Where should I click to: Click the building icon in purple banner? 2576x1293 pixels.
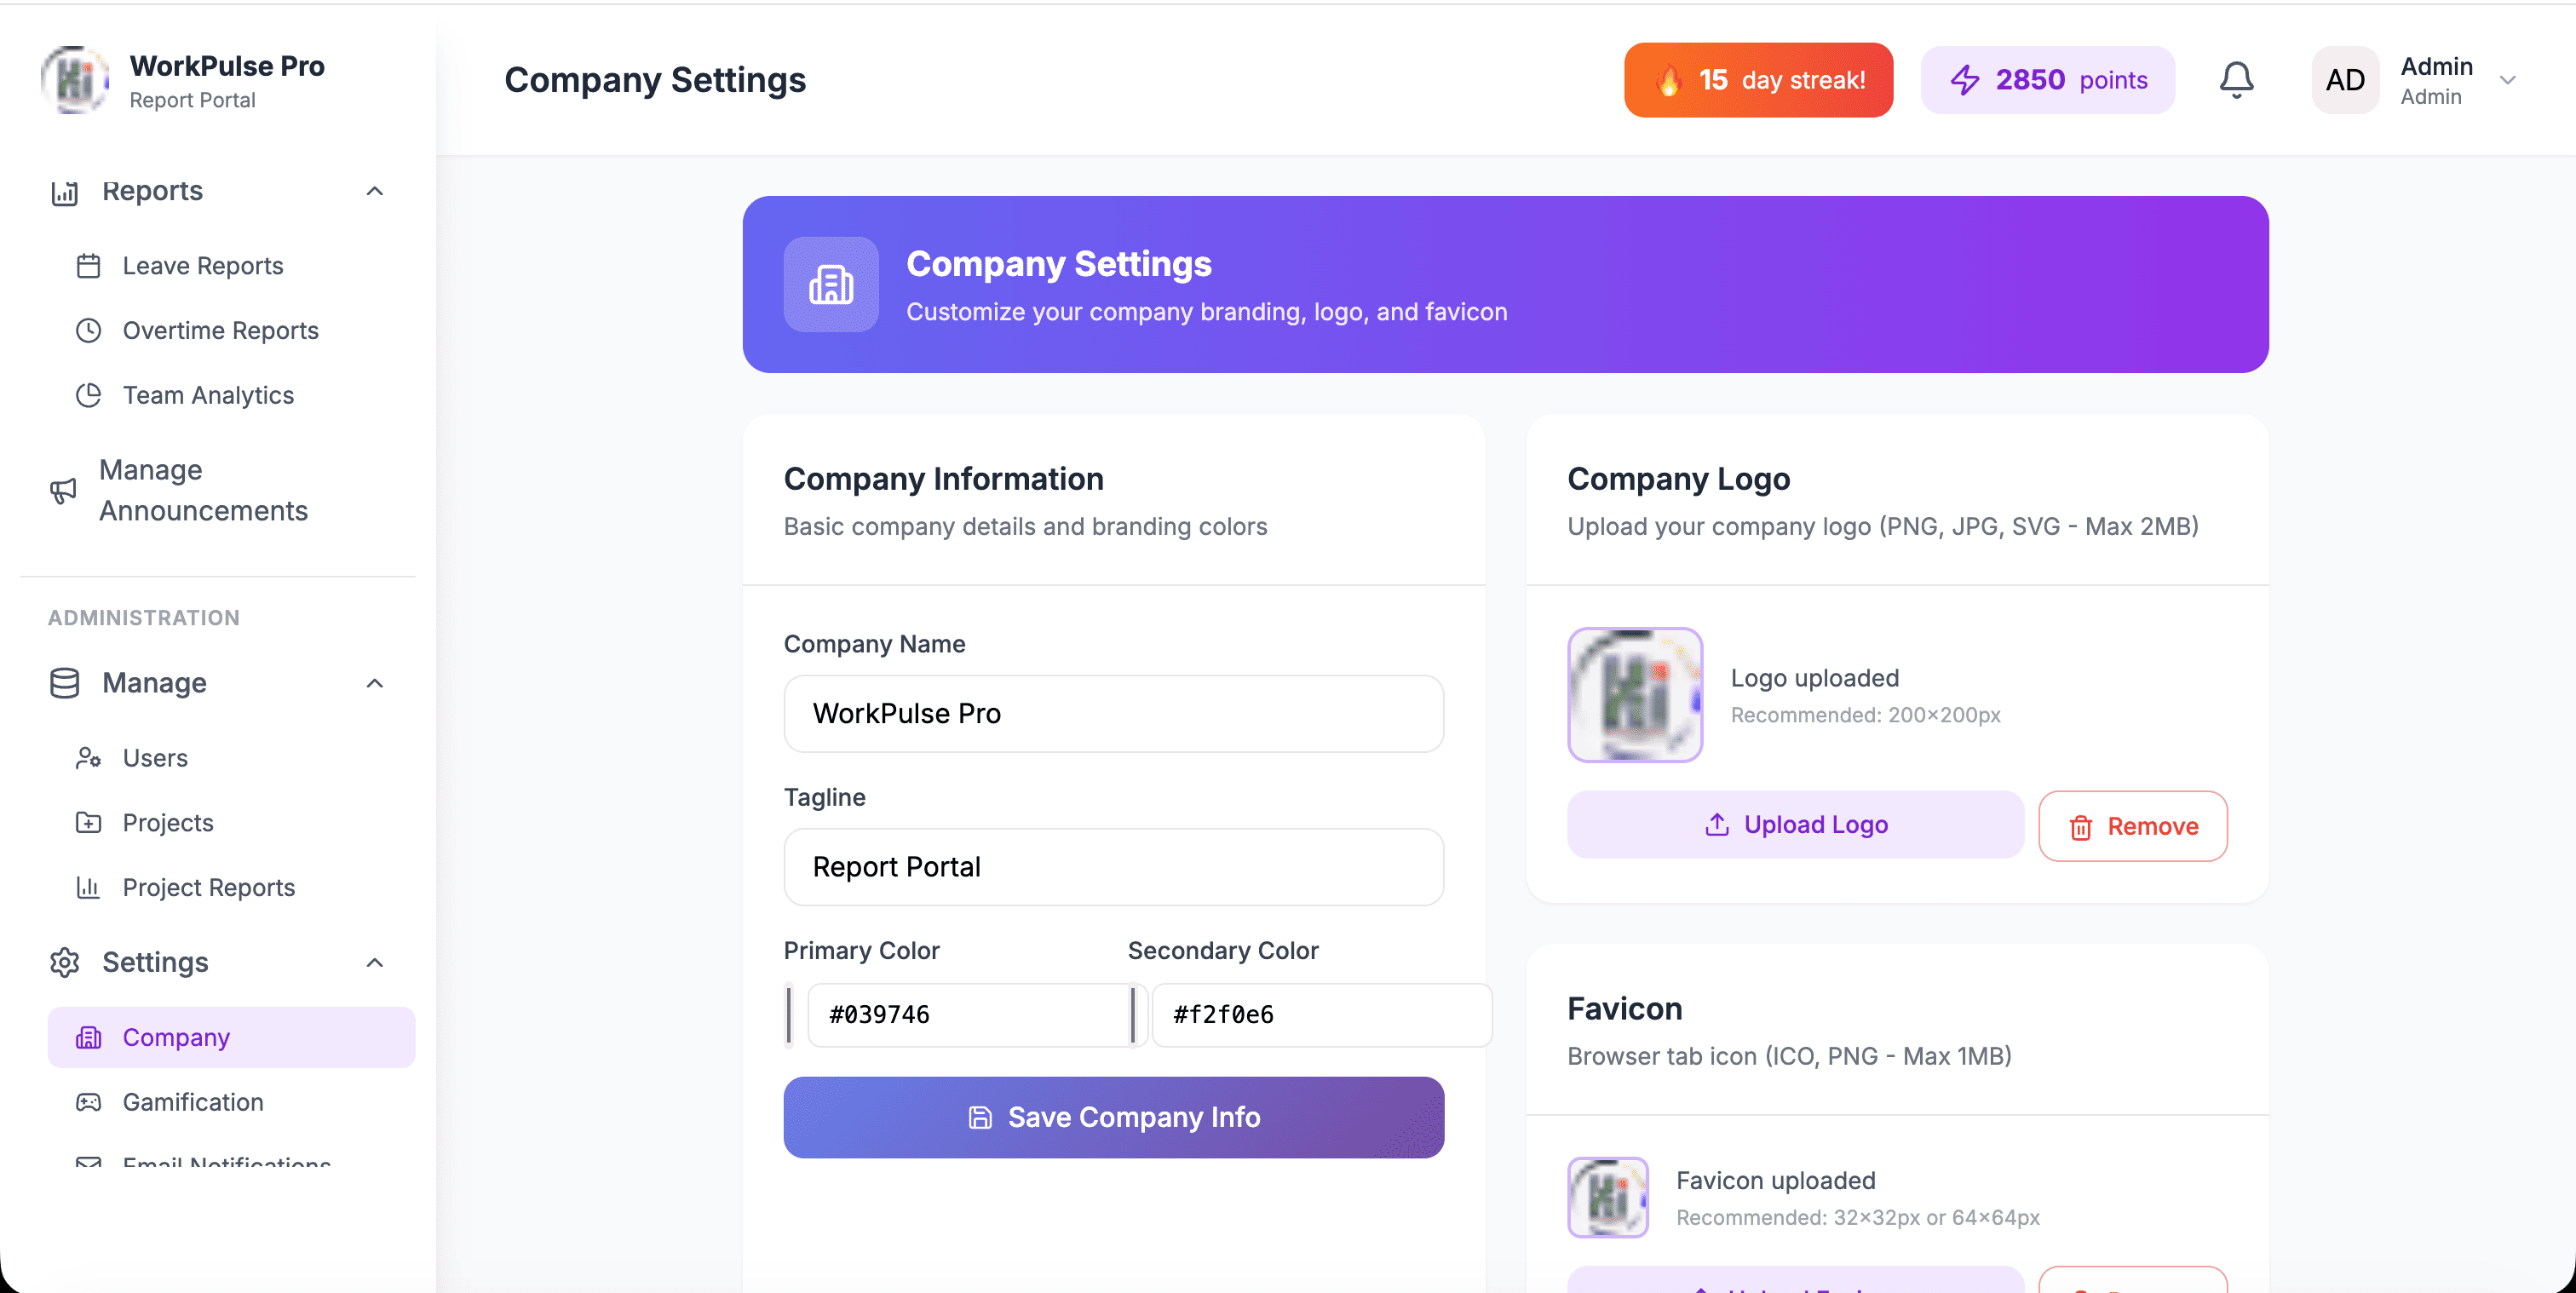pos(830,285)
